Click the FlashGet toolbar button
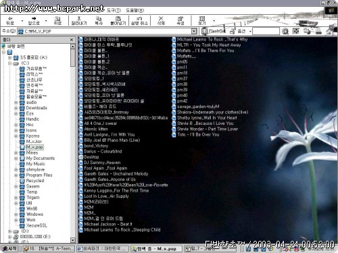338x253 pixels. [x=214, y=31]
